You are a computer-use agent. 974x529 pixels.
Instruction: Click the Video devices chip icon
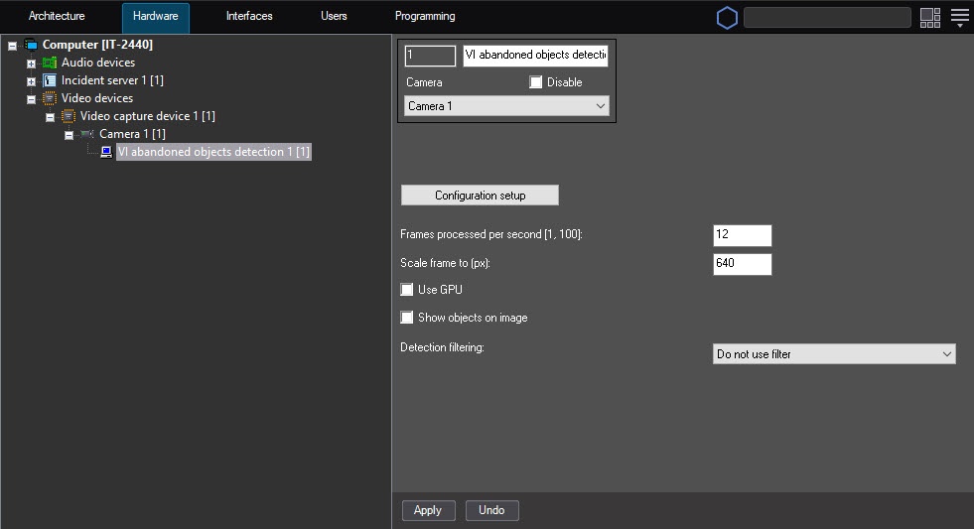pyautogui.click(x=50, y=98)
